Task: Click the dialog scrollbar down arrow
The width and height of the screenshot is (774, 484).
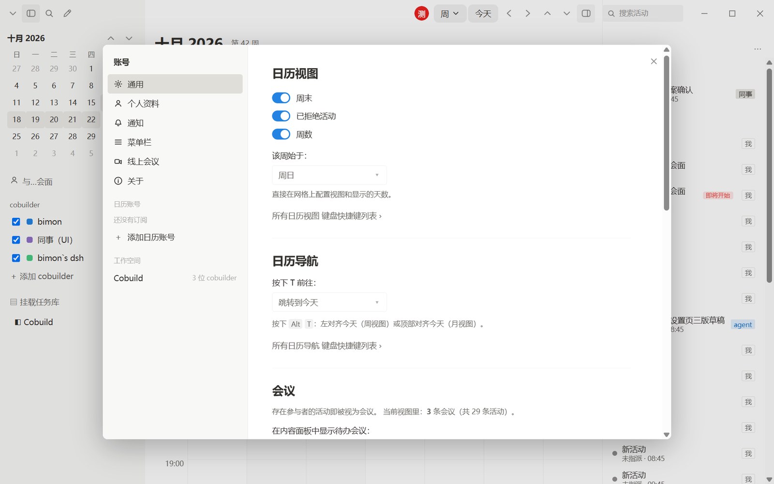Action: point(666,435)
